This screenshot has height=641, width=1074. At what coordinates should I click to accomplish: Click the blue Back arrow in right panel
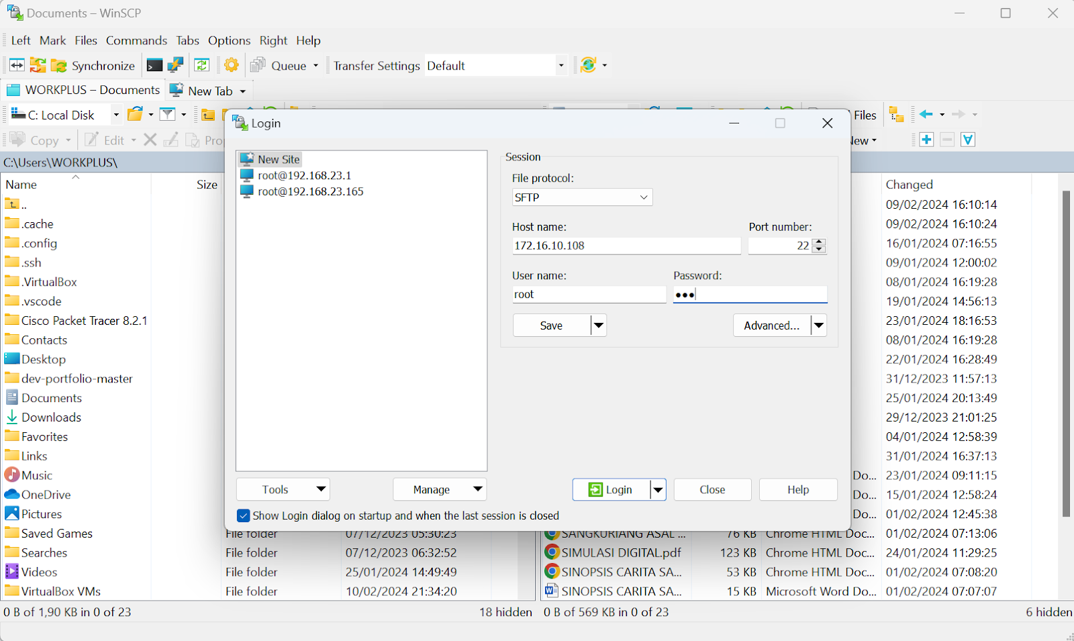pos(926,114)
